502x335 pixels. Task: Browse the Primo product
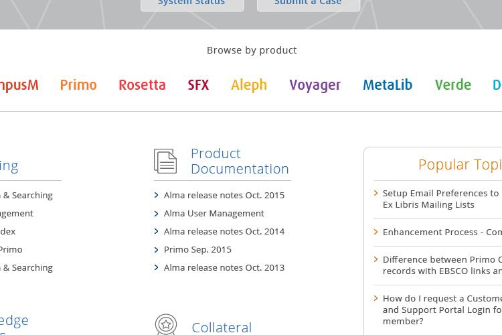coord(78,85)
